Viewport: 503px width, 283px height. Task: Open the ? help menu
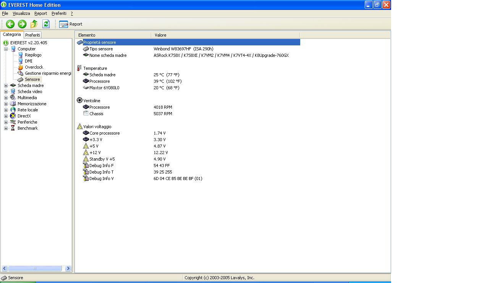coord(72,13)
